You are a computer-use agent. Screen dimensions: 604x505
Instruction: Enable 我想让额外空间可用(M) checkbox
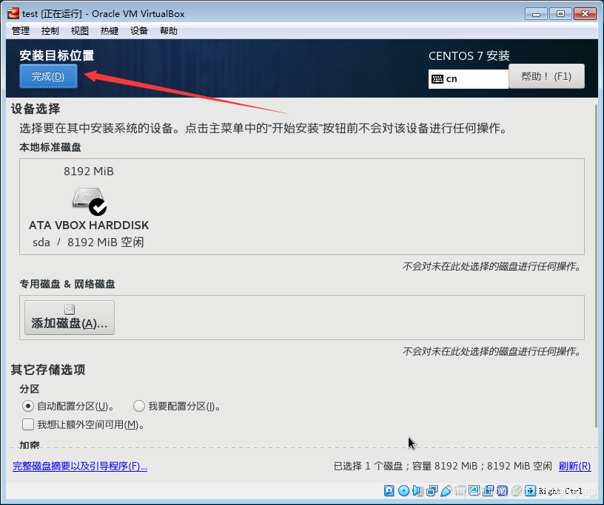coord(28,424)
